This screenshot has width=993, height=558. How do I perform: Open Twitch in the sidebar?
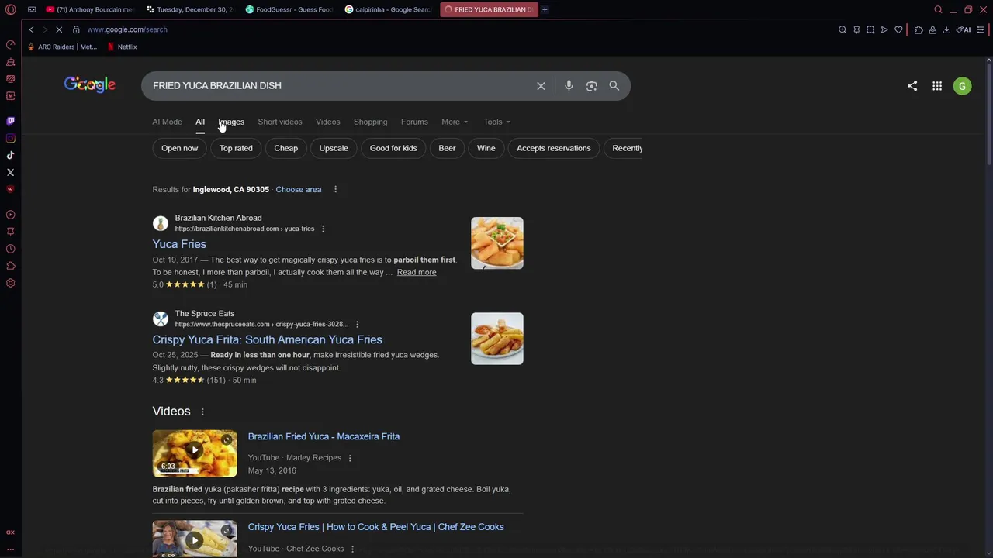(x=10, y=121)
